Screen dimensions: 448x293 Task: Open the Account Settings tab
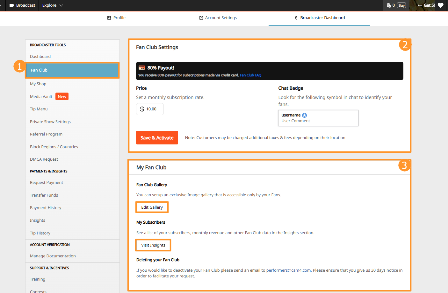pos(218,18)
